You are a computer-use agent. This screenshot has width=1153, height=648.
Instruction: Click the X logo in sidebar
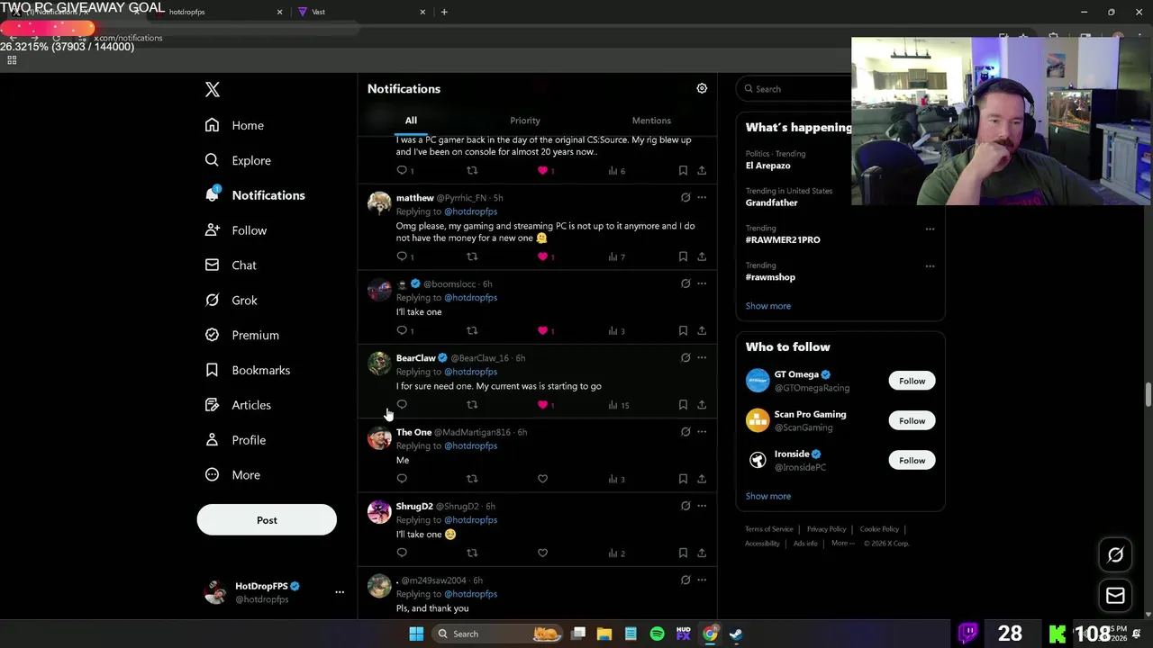[x=213, y=89]
